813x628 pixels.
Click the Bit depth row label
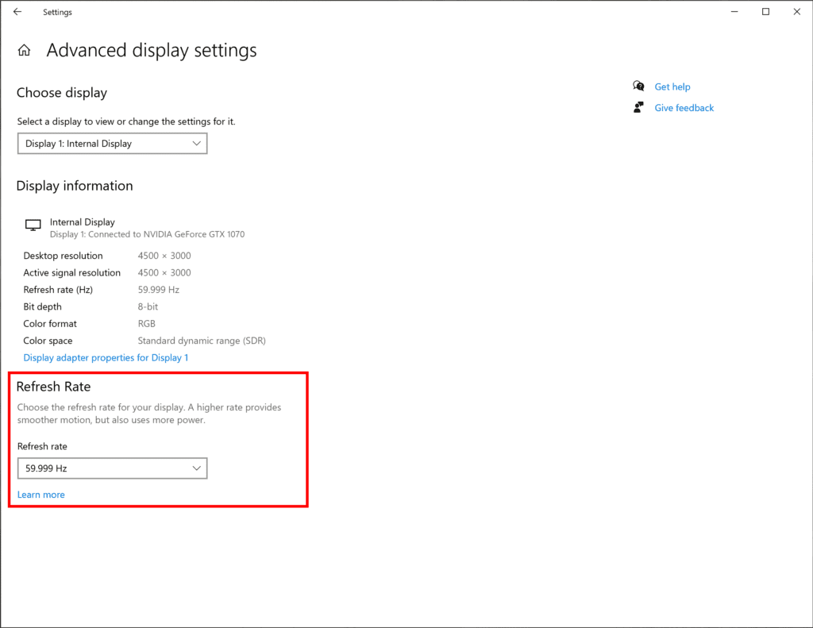click(42, 306)
